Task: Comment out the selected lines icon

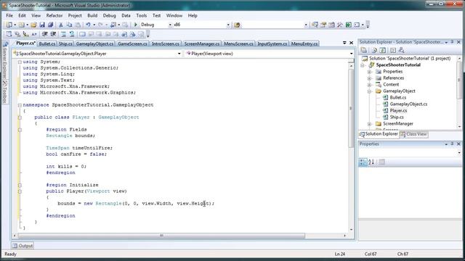Action: tap(63, 34)
